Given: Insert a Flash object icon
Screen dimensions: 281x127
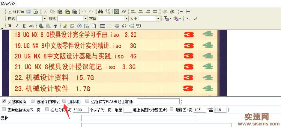Looking at the screenshot, I should pos(79,26).
